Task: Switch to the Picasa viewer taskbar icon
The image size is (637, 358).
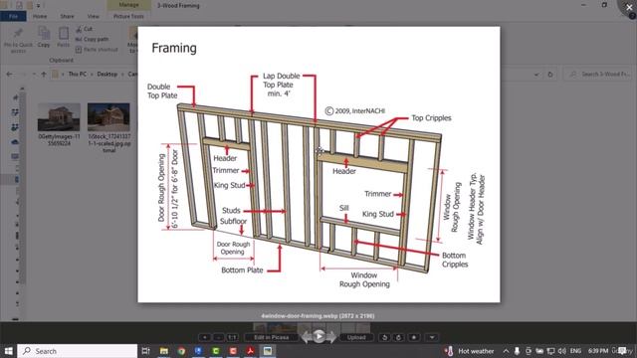Action: tap(268, 351)
